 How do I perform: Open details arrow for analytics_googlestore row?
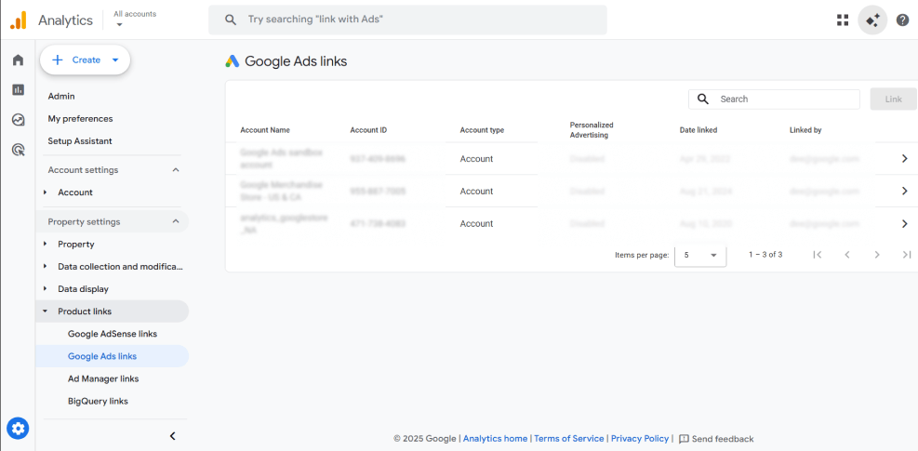point(905,223)
